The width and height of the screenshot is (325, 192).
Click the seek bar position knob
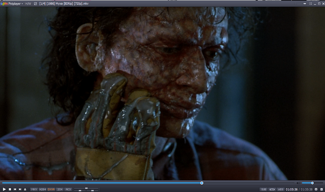(x=202, y=183)
